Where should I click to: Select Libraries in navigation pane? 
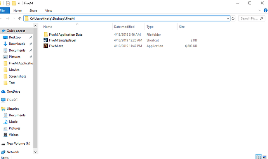pos(13,109)
